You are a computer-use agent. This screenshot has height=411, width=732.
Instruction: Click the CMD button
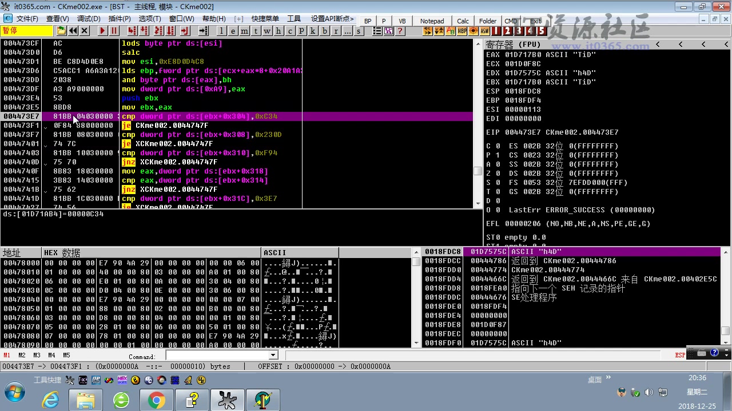[x=511, y=21]
